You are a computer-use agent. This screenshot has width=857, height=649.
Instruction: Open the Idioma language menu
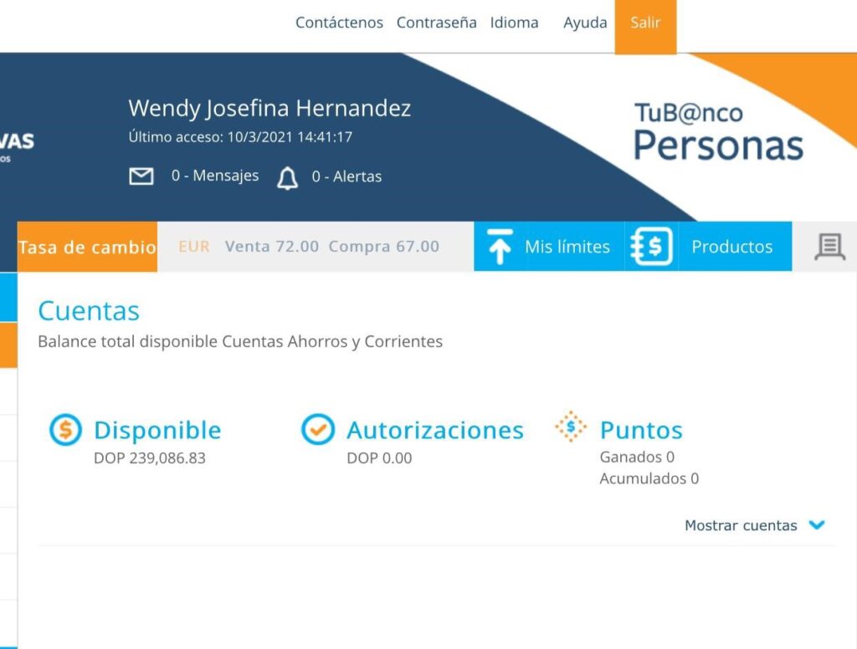514,23
